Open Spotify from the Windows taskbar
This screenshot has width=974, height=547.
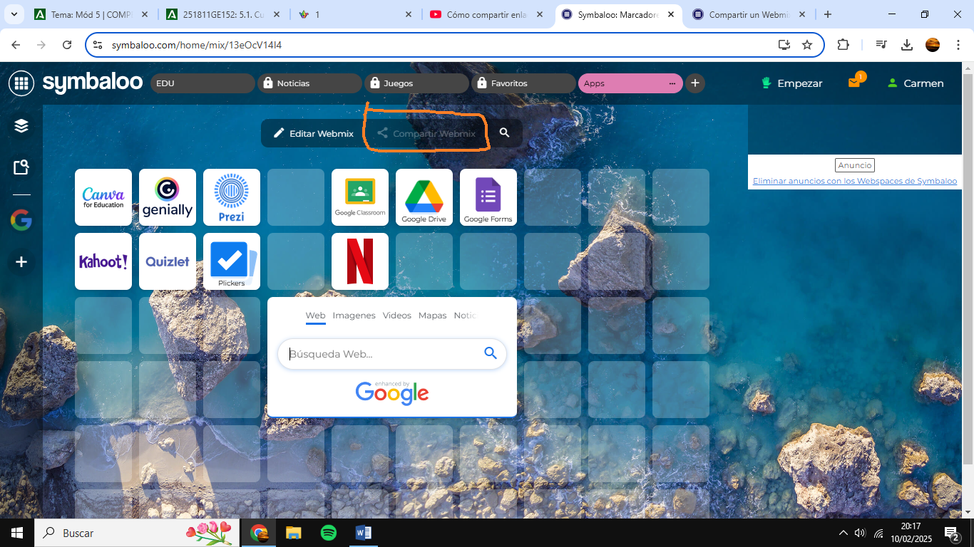[328, 533]
